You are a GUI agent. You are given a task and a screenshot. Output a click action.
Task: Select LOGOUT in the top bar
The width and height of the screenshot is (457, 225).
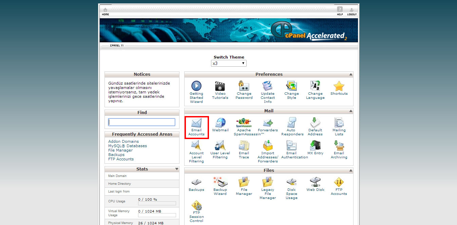point(352,11)
